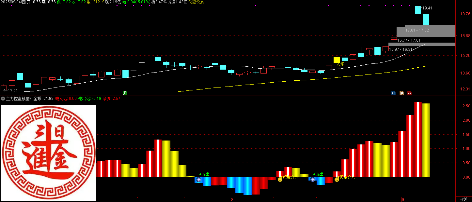Viewport: 472px width, 202px height.
Task: Click the 金额: 21.92 indicator value
Action: pyautogui.click(x=43, y=98)
